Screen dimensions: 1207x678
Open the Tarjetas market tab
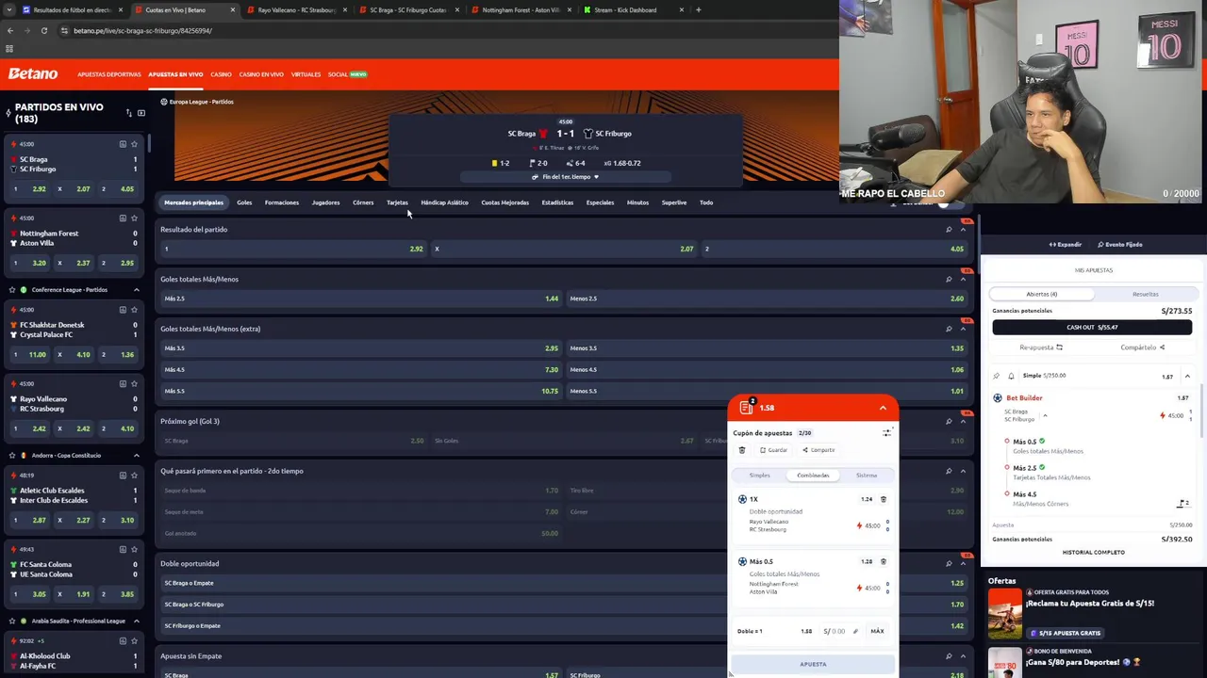click(x=397, y=202)
